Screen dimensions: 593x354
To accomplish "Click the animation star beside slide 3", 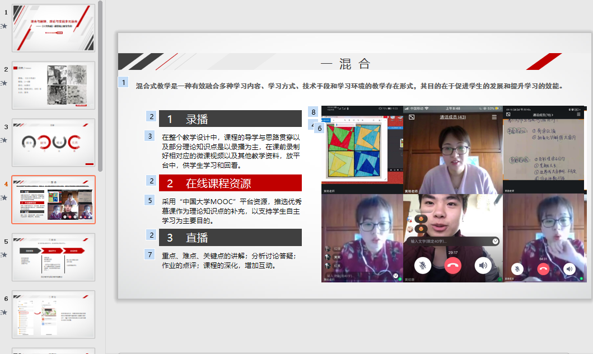I will (x=5, y=140).
